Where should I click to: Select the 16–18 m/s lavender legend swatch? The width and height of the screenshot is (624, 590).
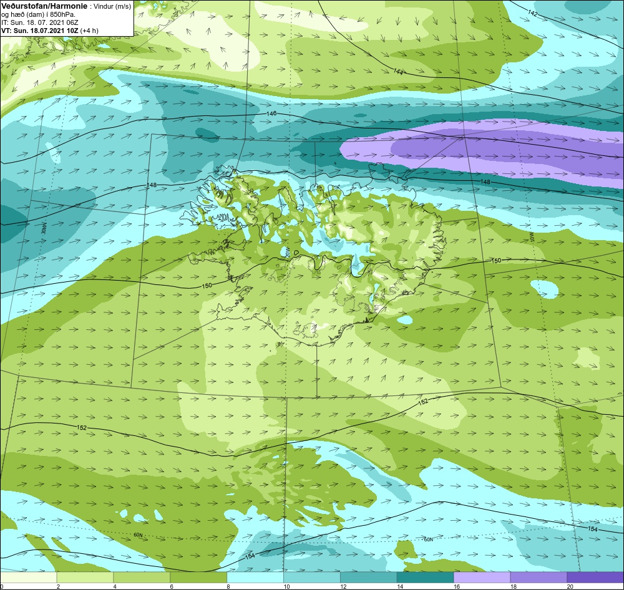click(482, 577)
